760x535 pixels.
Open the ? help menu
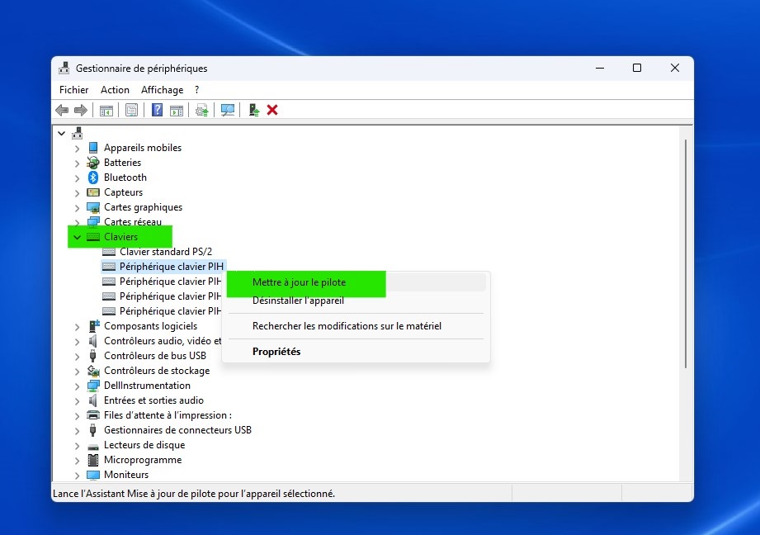tap(196, 90)
